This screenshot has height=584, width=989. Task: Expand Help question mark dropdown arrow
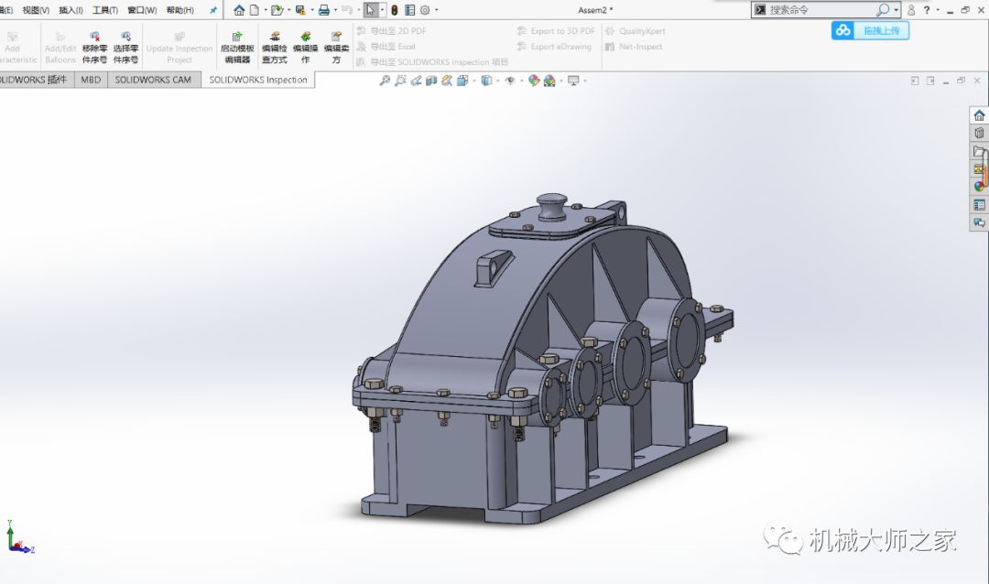pos(938,10)
